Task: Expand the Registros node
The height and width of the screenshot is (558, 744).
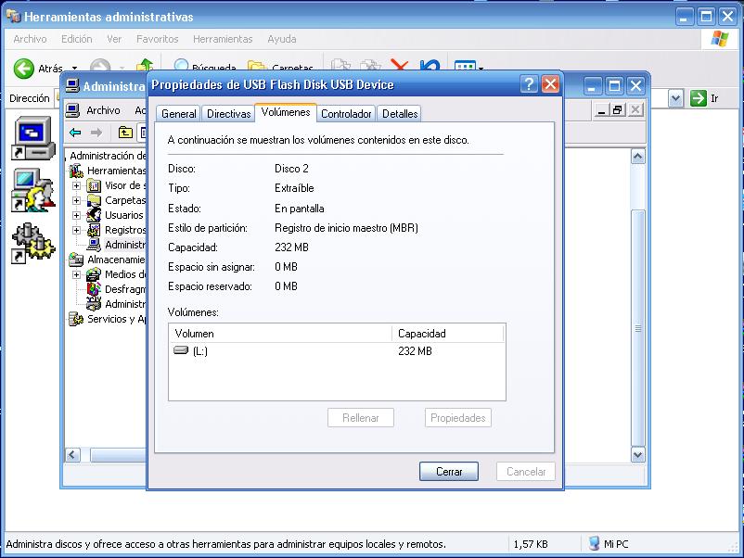Action: (x=76, y=230)
